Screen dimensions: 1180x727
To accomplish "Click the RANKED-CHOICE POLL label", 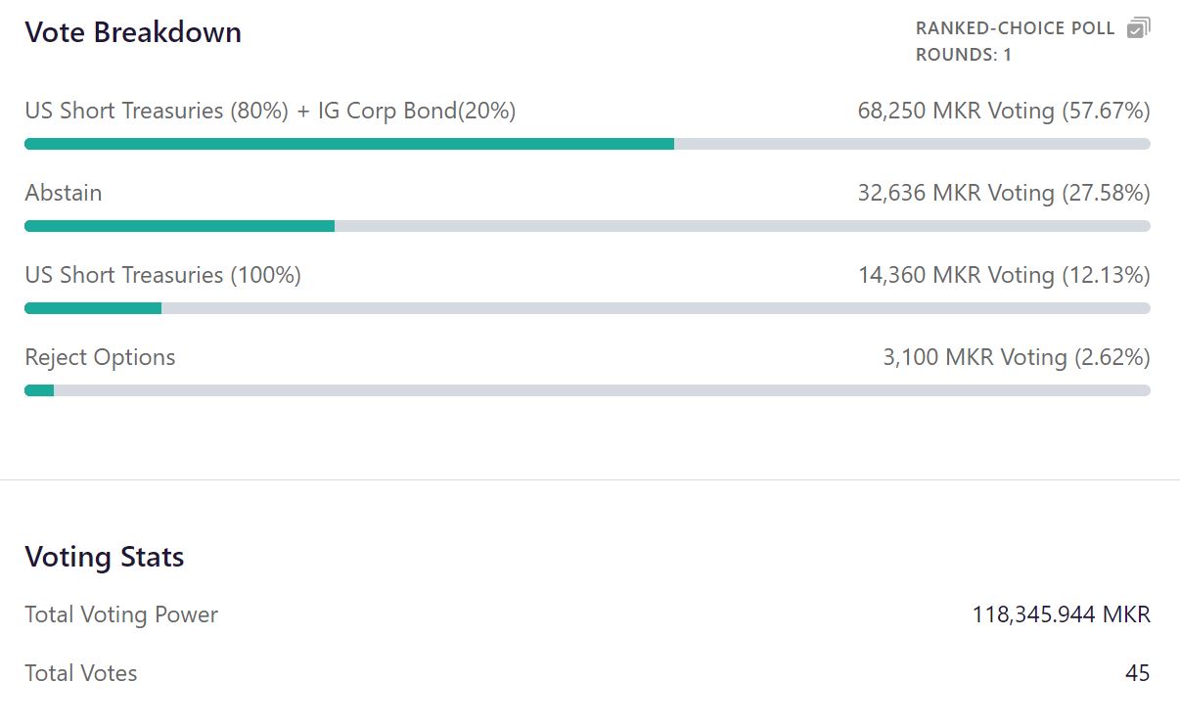I will 1015,27.
